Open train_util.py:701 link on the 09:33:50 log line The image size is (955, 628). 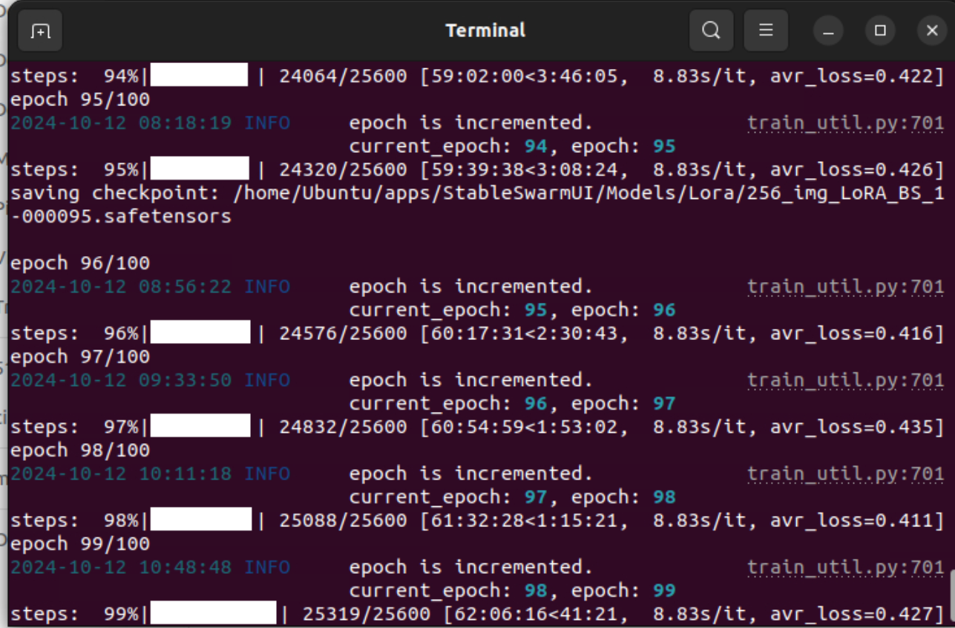coord(845,380)
